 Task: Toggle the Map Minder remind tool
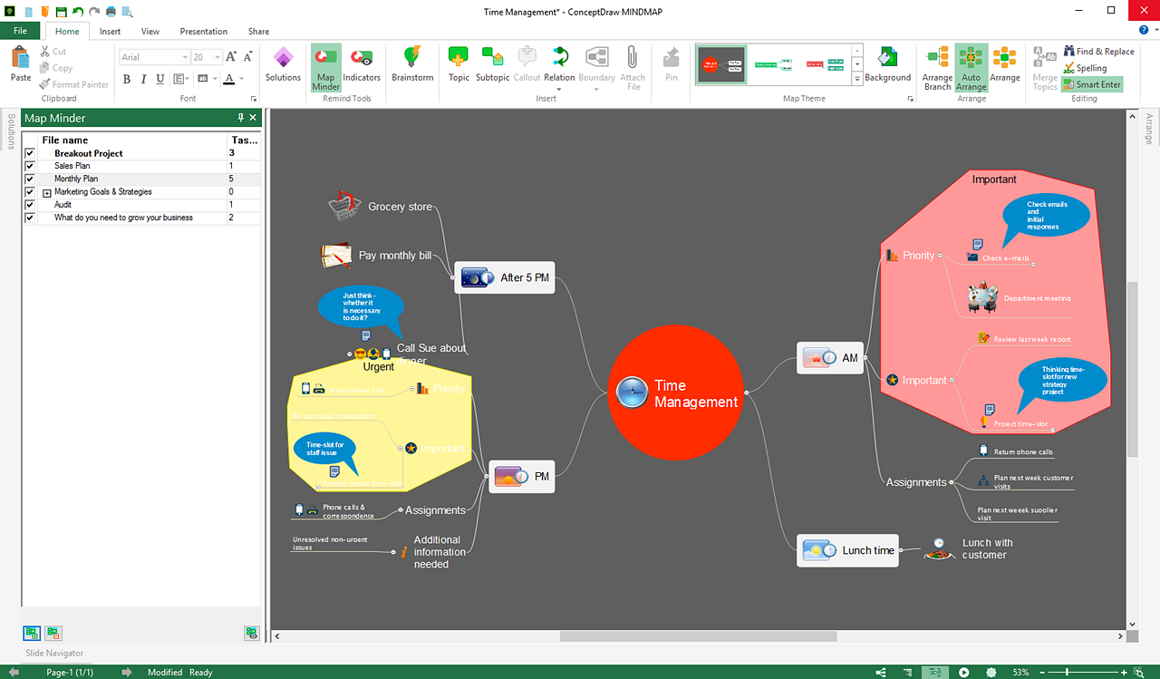(325, 68)
